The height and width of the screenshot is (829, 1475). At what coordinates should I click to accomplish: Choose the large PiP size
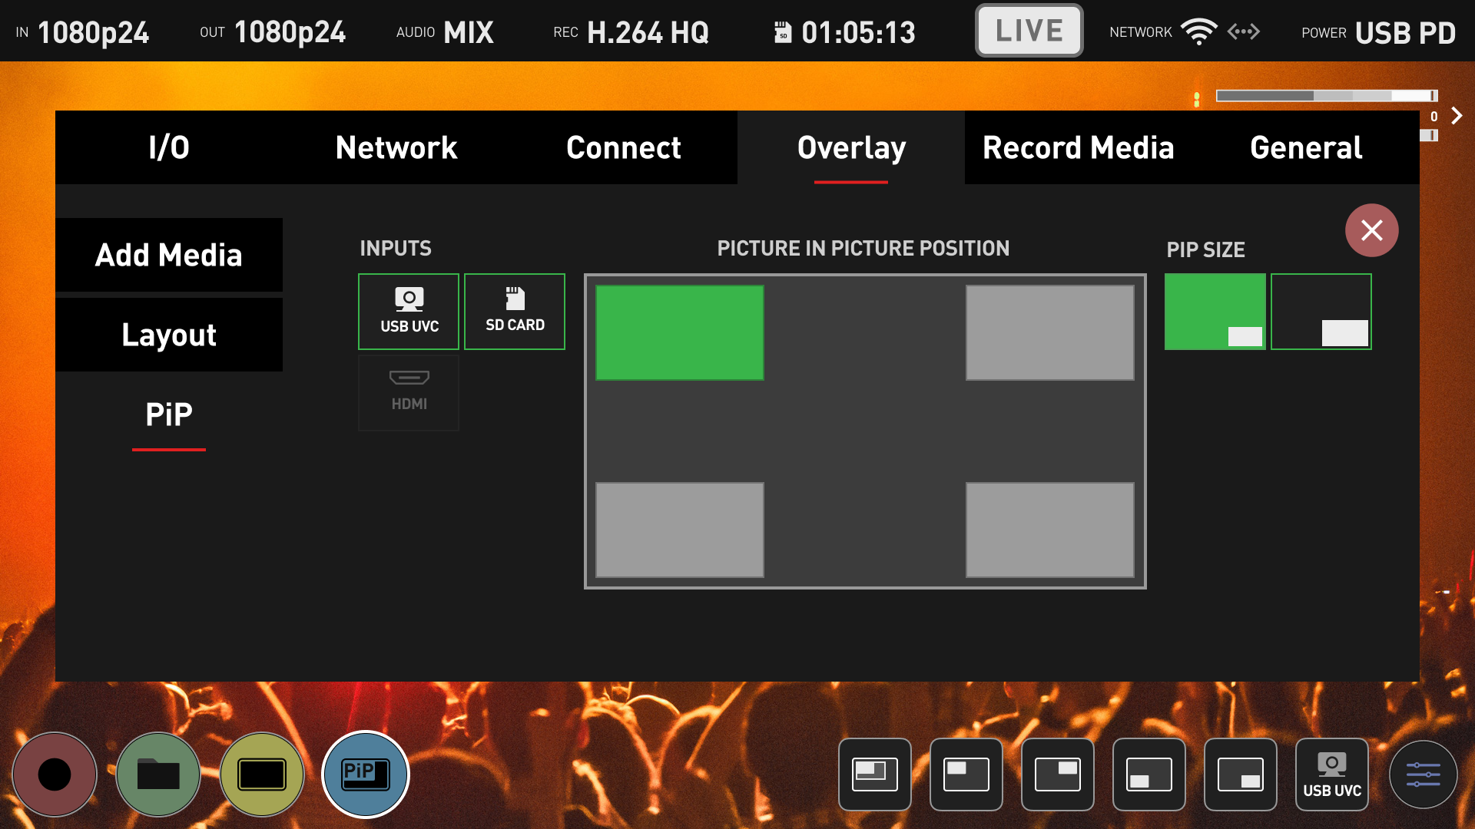1321,312
